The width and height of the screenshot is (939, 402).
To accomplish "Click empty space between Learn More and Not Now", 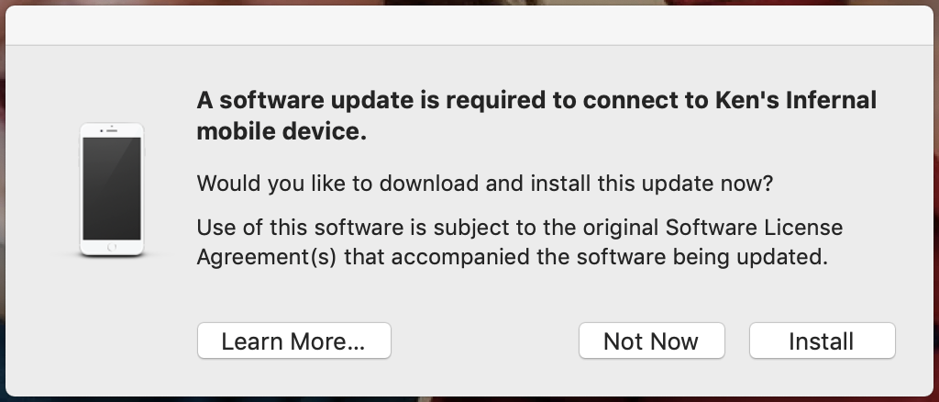I will (484, 341).
